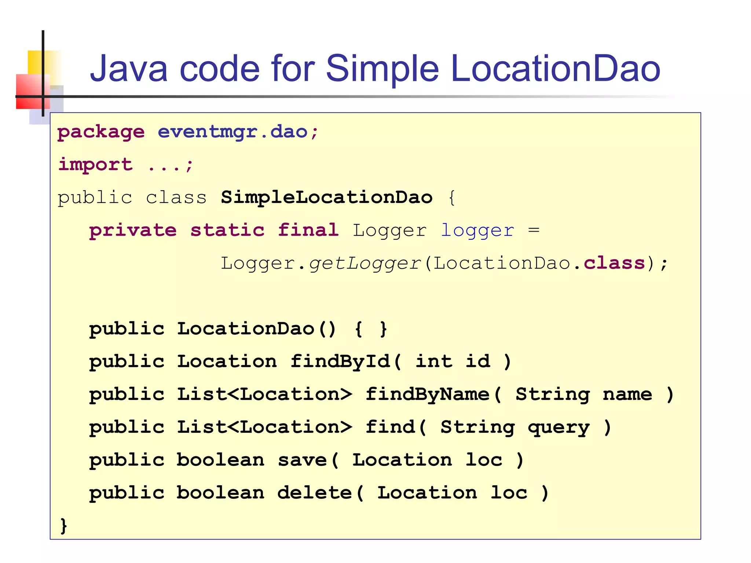Click the italic 'getLogger' method call
Screen dimensions: 751x563
(x=365, y=263)
